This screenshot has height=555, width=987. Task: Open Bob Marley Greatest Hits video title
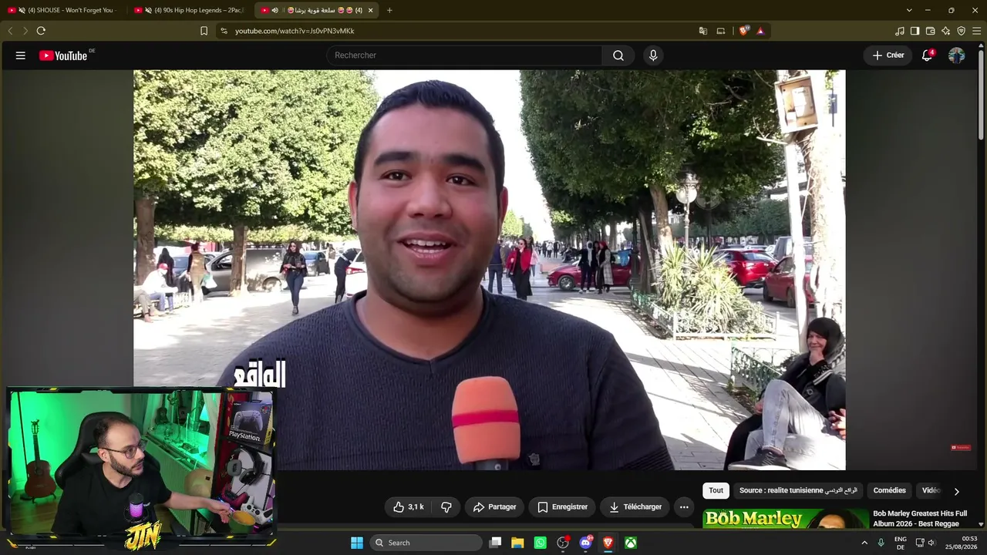click(920, 519)
